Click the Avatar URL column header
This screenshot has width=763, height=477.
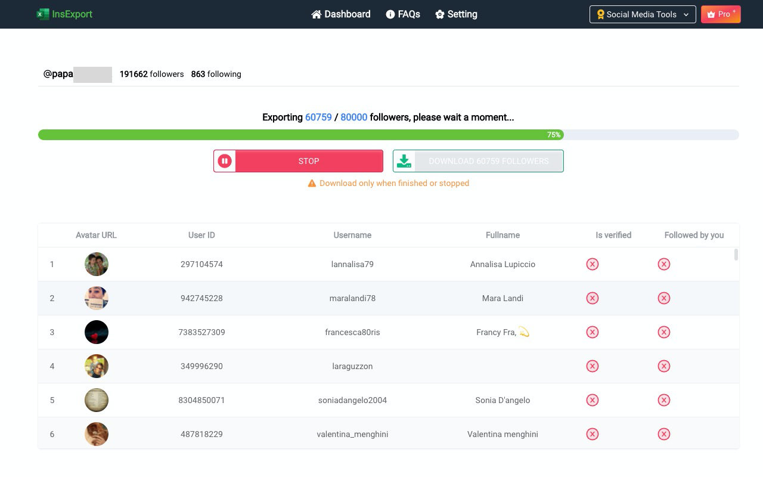point(96,235)
